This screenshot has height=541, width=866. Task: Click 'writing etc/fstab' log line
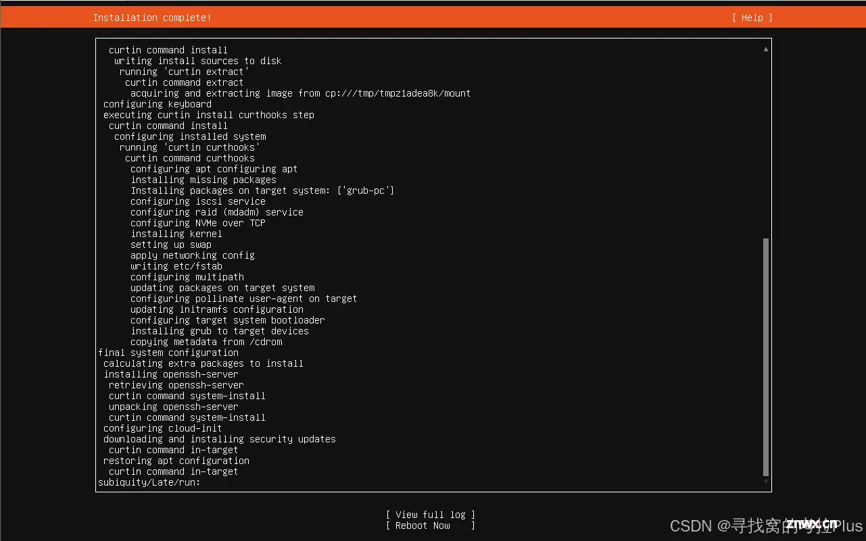click(176, 266)
